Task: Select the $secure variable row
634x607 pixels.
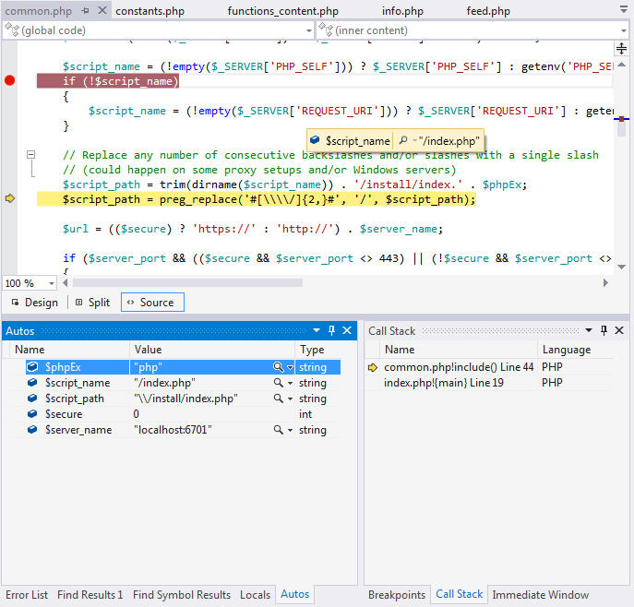Action: pyautogui.click(x=183, y=414)
